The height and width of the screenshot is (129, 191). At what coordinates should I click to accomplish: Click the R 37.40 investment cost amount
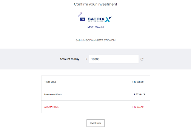138,94
